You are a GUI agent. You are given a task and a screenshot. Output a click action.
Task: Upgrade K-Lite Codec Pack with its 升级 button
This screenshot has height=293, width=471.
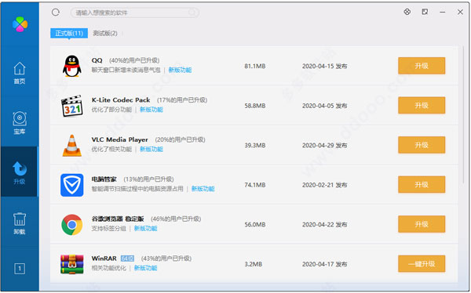click(x=422, y=105)
